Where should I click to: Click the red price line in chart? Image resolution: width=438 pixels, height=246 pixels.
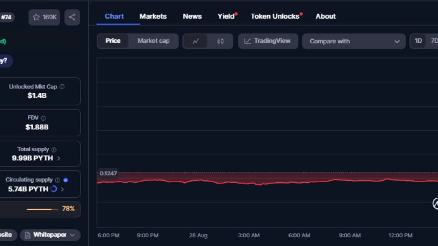tap(267, 182)
